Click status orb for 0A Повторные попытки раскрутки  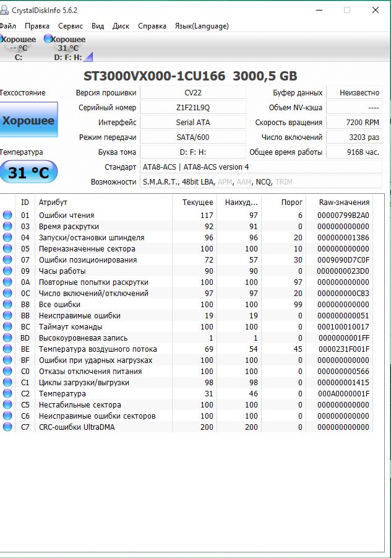[7, 282]
